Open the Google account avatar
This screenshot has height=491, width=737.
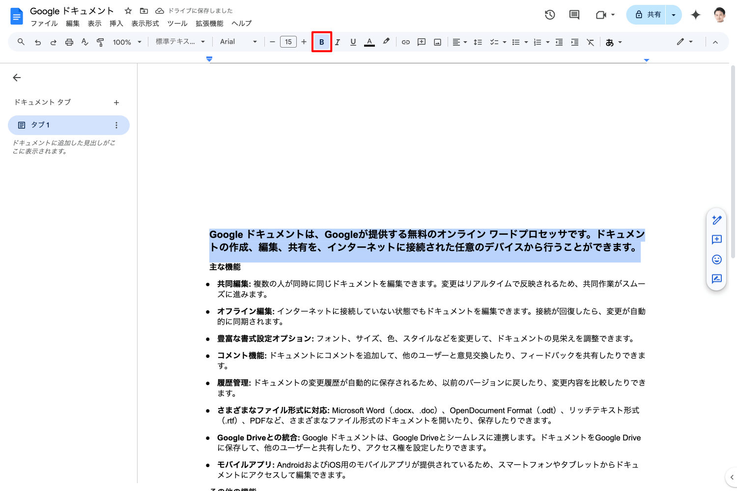(x=720, y=15)
